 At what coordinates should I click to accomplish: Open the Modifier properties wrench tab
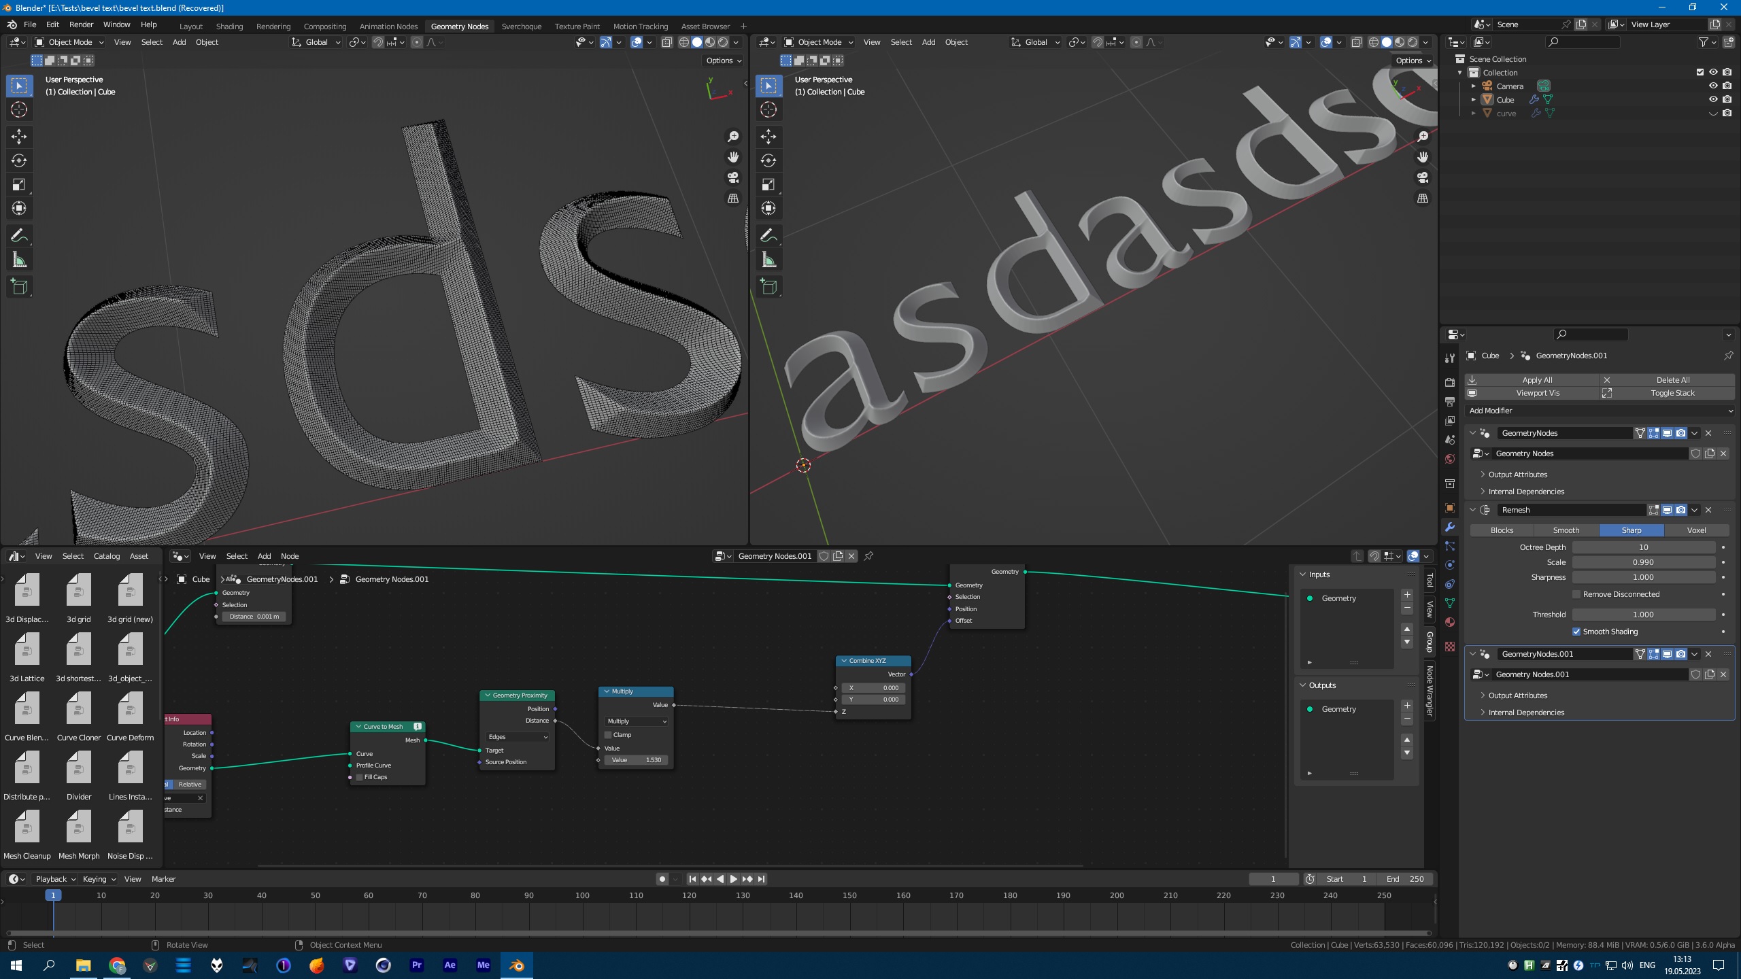1449,527
